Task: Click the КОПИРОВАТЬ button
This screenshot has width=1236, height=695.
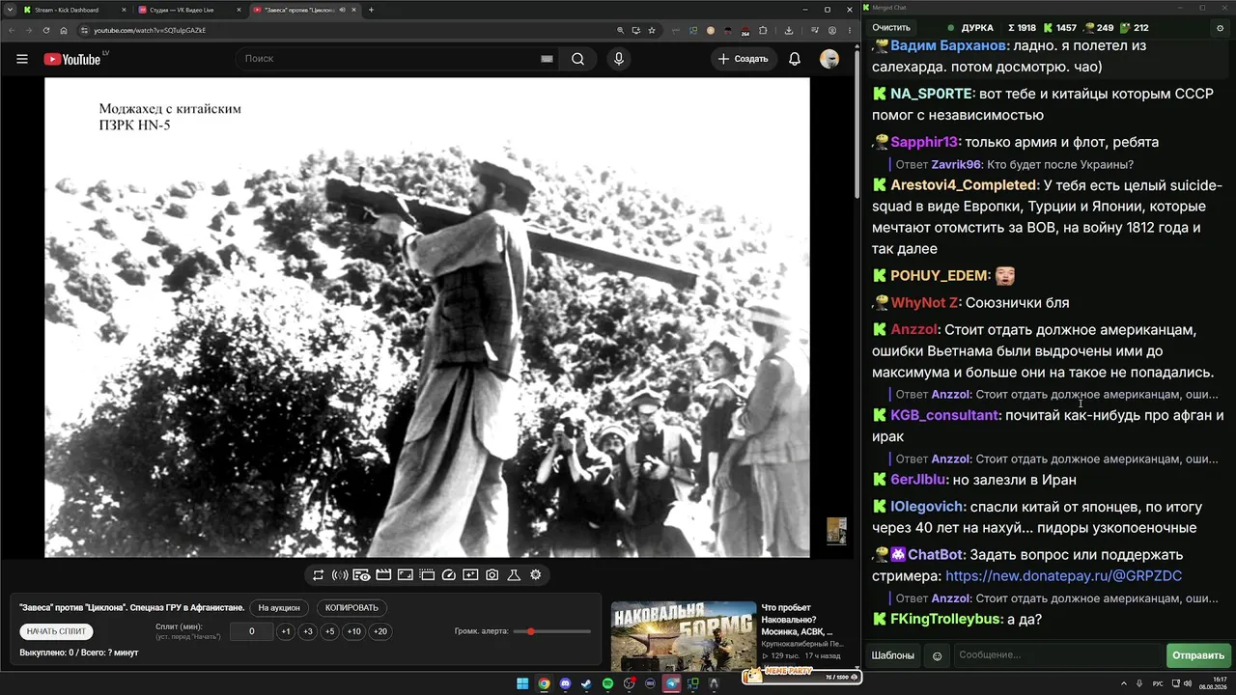Action: tap(351, 608)
